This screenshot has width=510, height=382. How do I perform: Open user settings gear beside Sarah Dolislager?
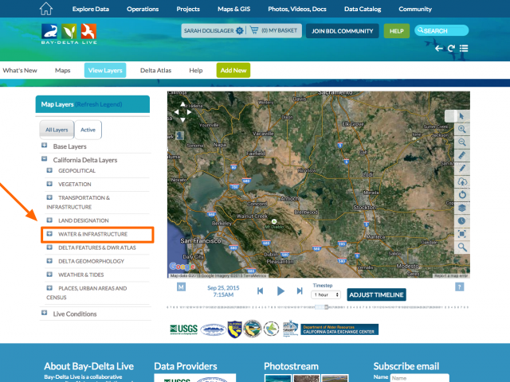coord(239,30)
